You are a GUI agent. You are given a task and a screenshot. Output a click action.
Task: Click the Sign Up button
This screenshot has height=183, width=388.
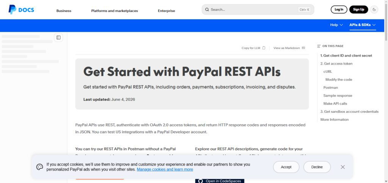tap(358, 9)
